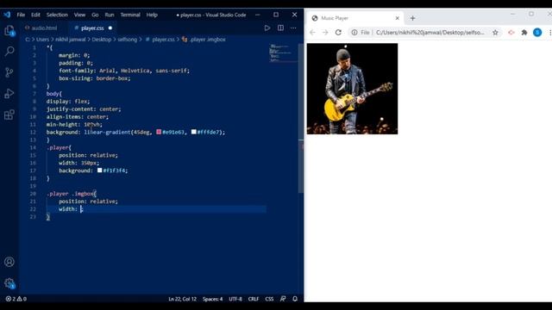View site information icon in address bar
This screenshot has height=310, width=552.
click(x=354, y=33)
